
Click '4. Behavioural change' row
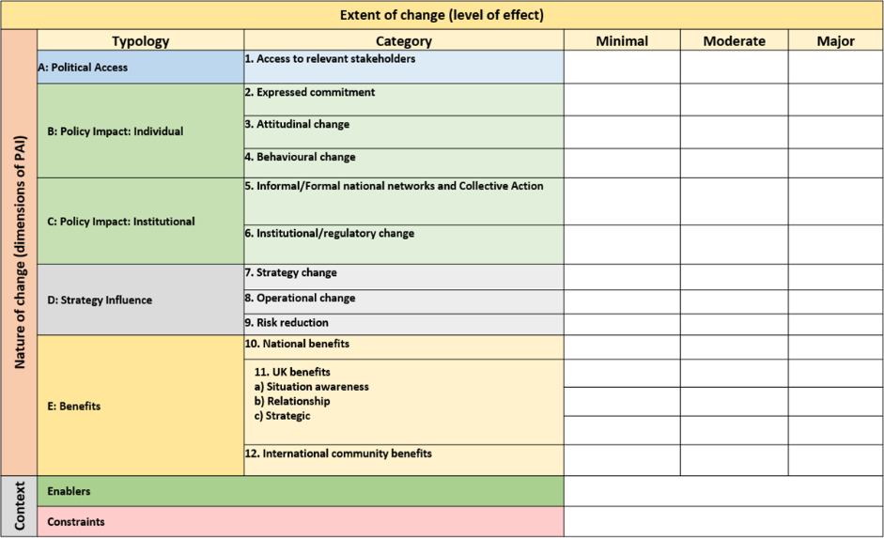click(x=404, y=163)
